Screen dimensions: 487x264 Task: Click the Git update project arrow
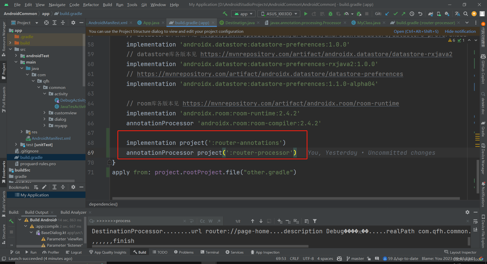pyautogui.click(x=387, y=14)
